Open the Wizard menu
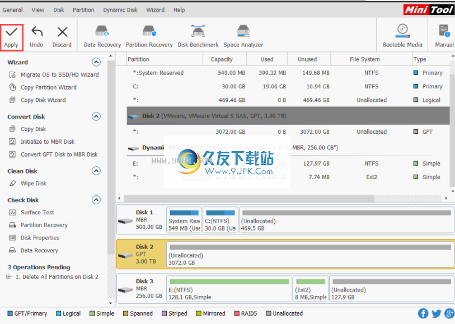The height and width of the screenshot is (324, 455). (x=155, y=10)
